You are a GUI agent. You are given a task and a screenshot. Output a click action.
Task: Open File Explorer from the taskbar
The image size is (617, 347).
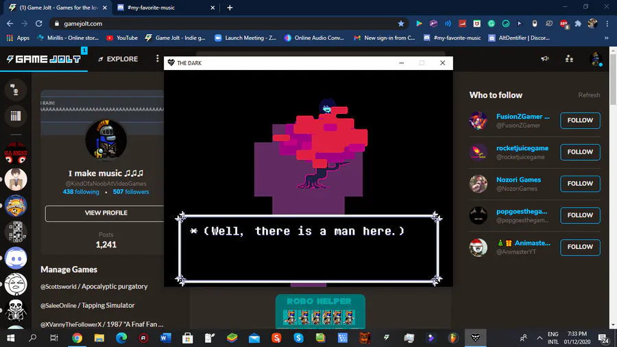(99, 338)
